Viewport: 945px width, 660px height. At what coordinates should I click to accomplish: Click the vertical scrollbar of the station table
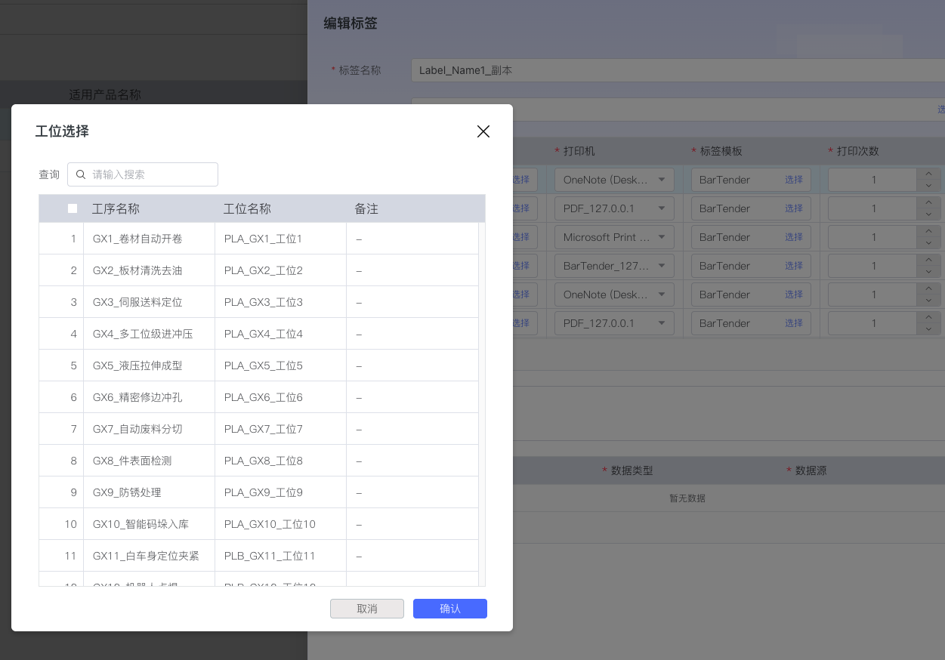point(481,378)
